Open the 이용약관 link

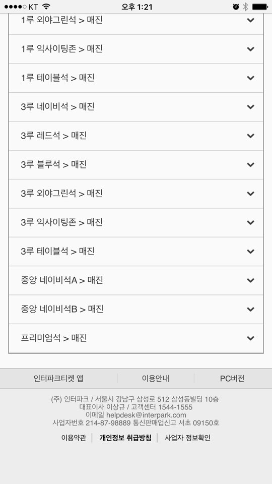coord(74,438)
